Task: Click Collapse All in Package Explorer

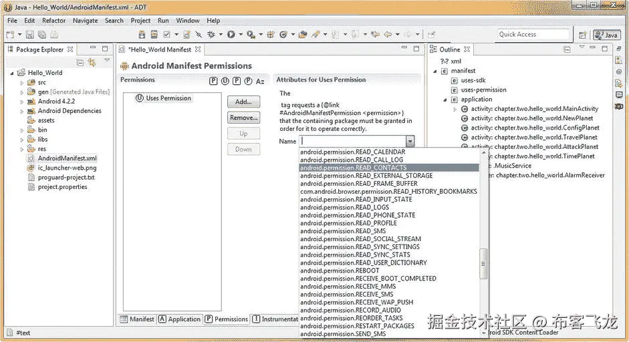Action: click(x=80, y=63)
